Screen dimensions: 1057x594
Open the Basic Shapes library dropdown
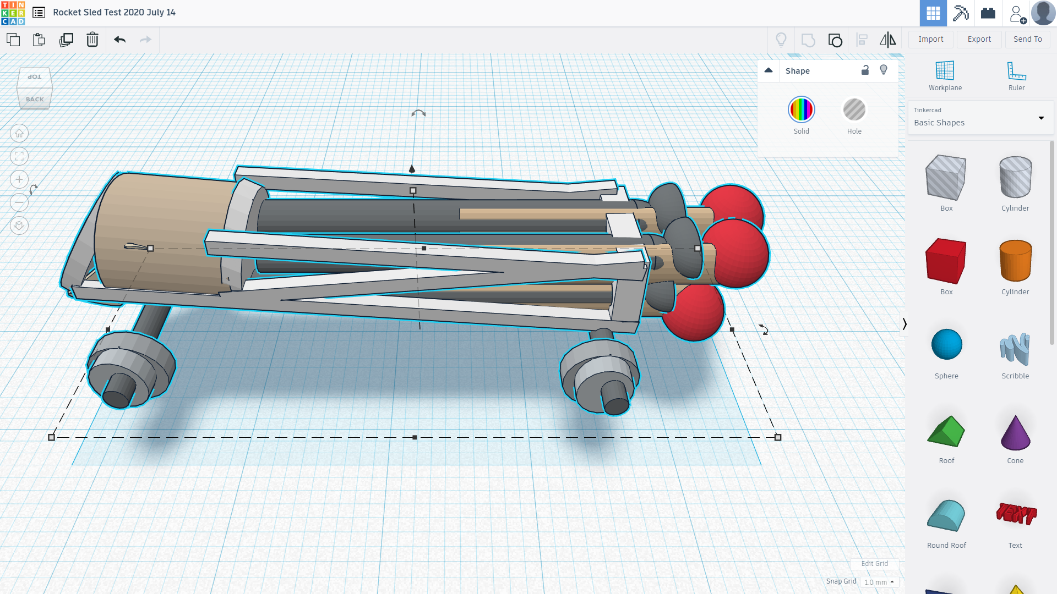pyautogui.click(x=980, y=117)
